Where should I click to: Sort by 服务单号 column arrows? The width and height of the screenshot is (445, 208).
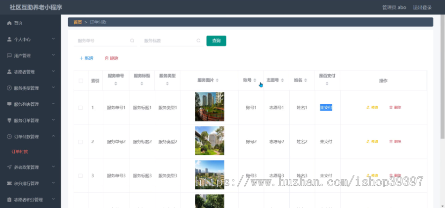[x=116, y=83]
